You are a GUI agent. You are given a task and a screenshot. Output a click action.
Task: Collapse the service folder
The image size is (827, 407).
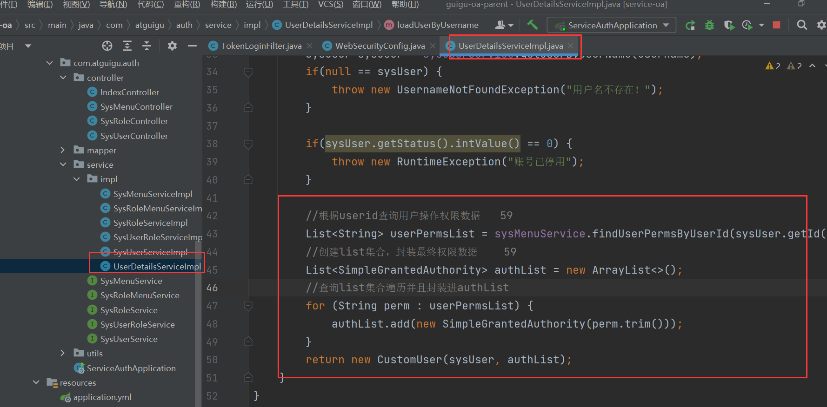click(x=63, y=164)
